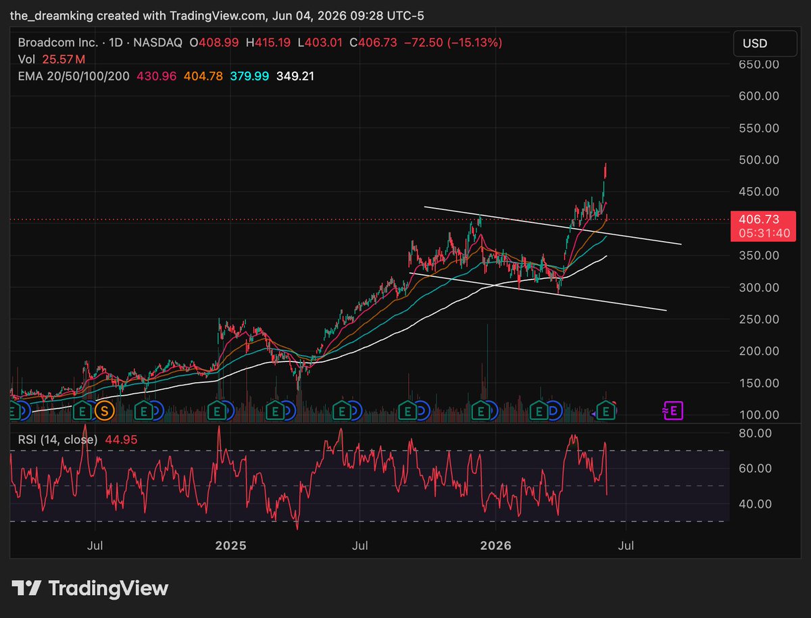The height and width of the screenshot is (618, 811).
Task: Click the change value −72.50 (−15.13%)
Action: pyautogui.click(x=453, y=42)
